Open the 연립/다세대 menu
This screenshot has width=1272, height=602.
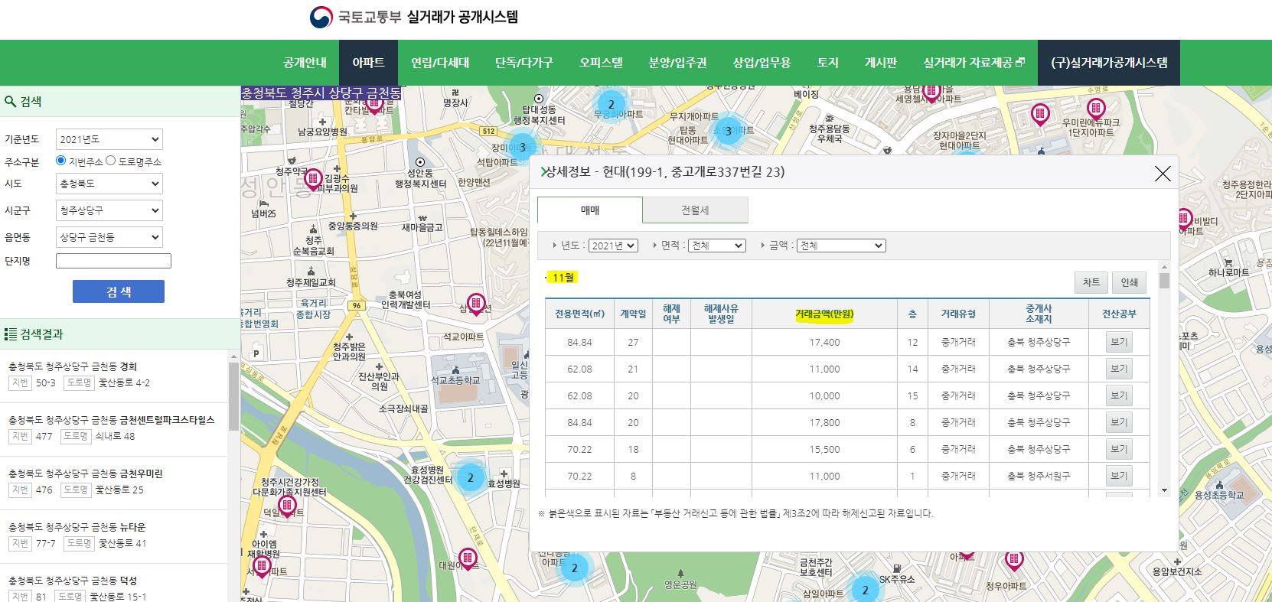(440, 63)
